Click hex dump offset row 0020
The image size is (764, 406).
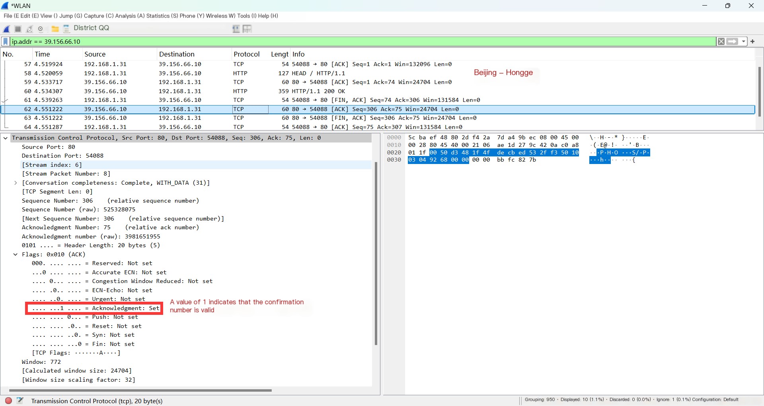[394, 153]
